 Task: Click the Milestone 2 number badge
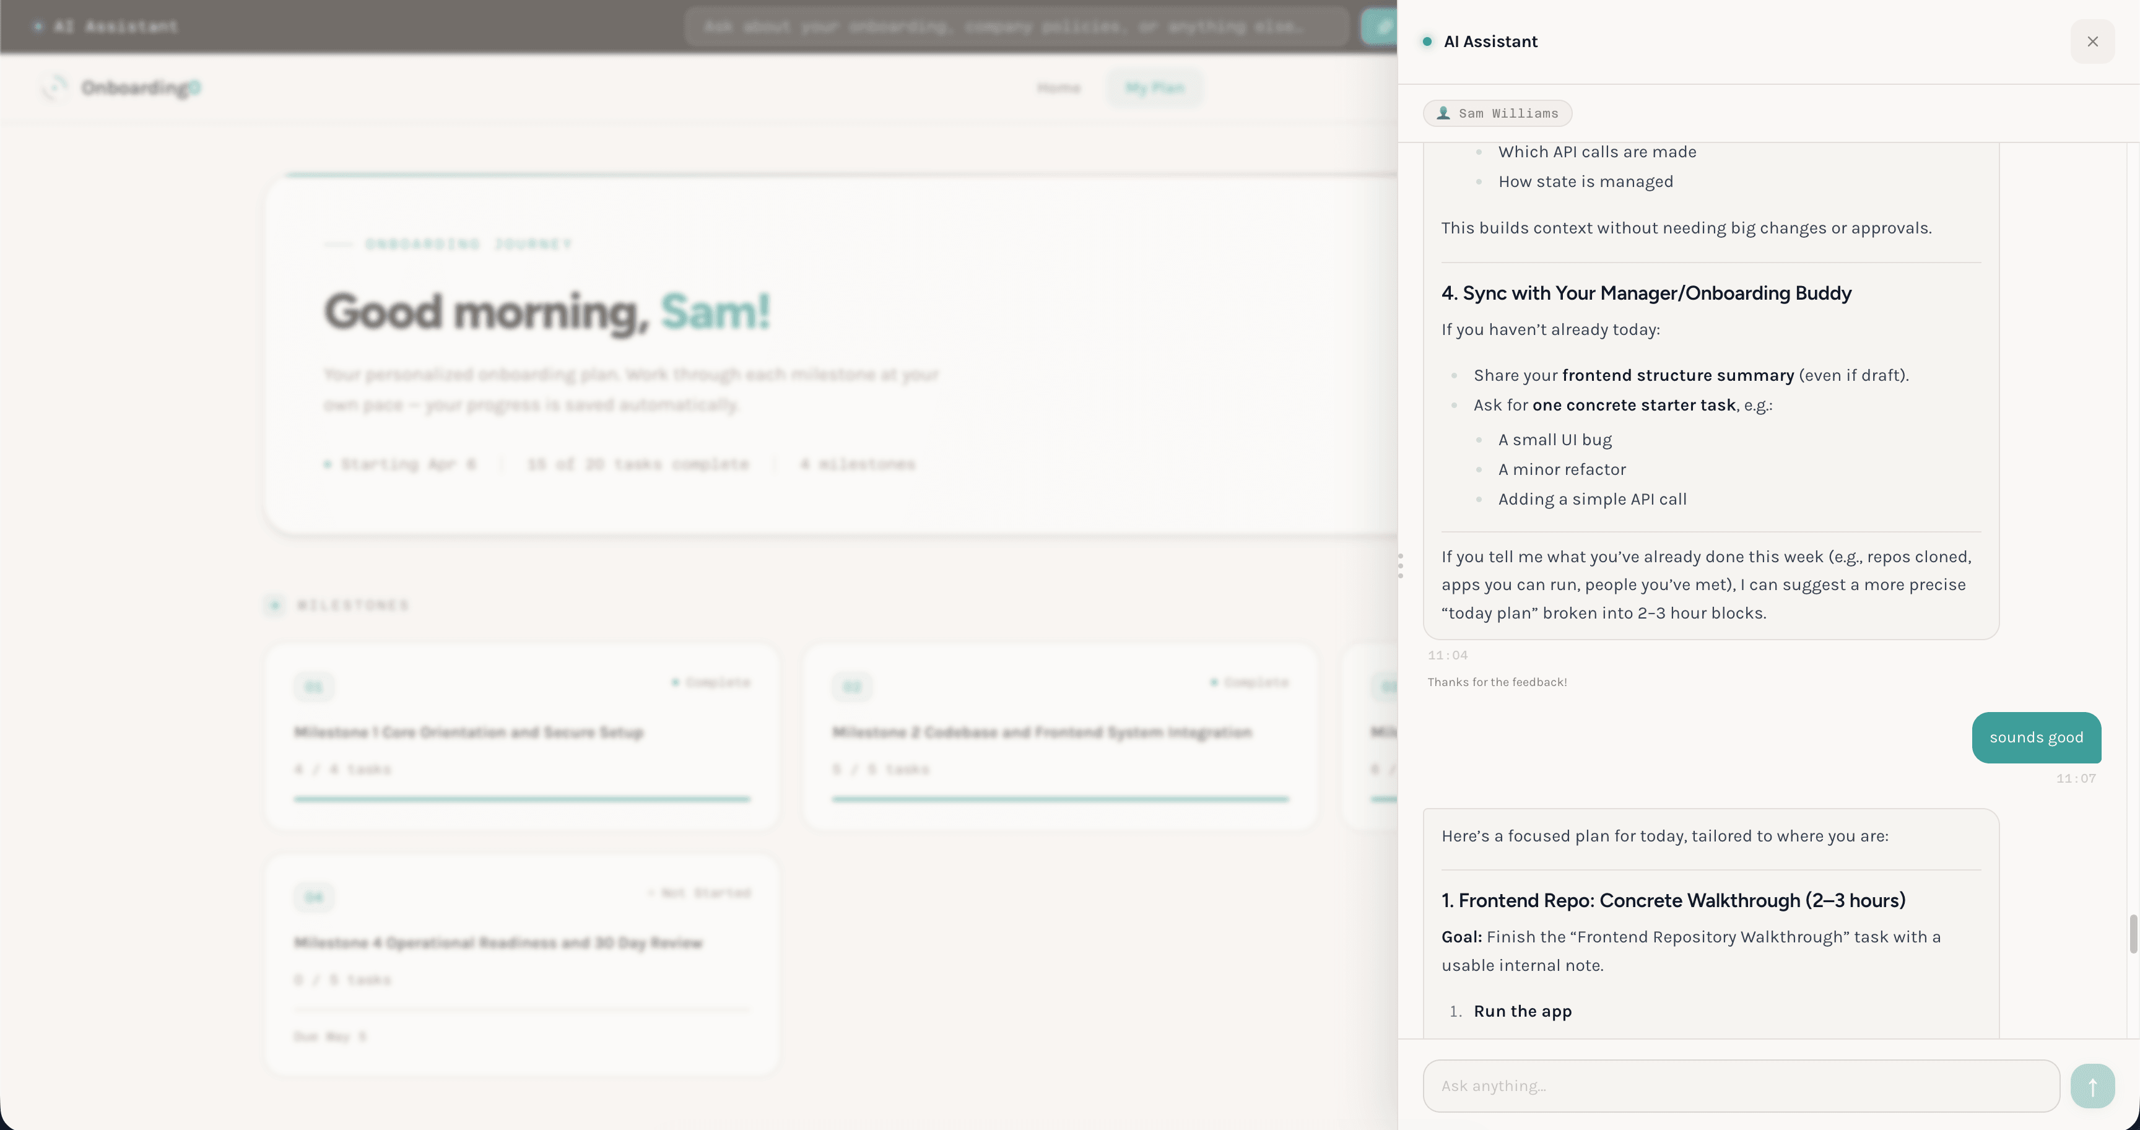[852, 686]
